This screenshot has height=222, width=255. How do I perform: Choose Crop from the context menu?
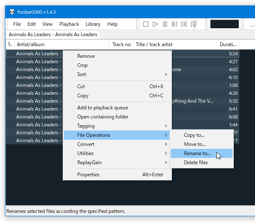[117, 65]
